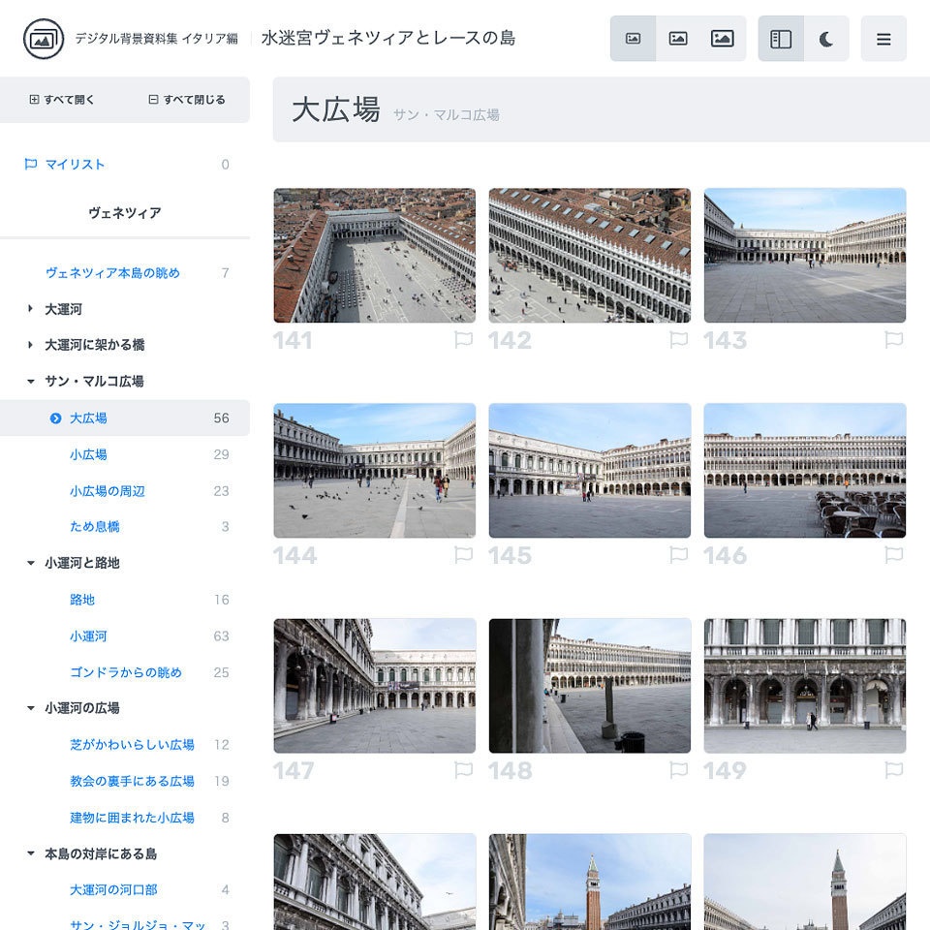Open image 145 thumbnail
Screen dimensions: 930x930
coord(590,471)
